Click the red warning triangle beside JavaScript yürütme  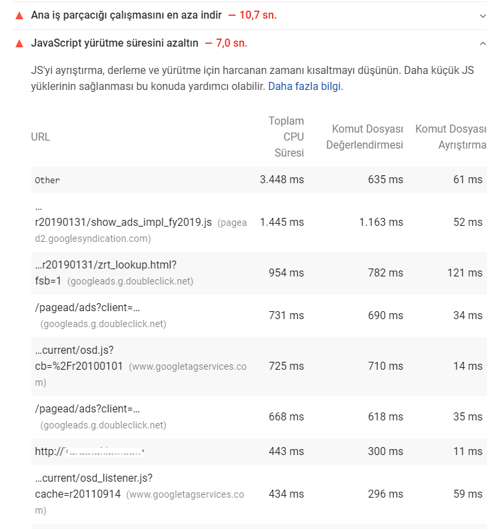click(x=19, y=43)
